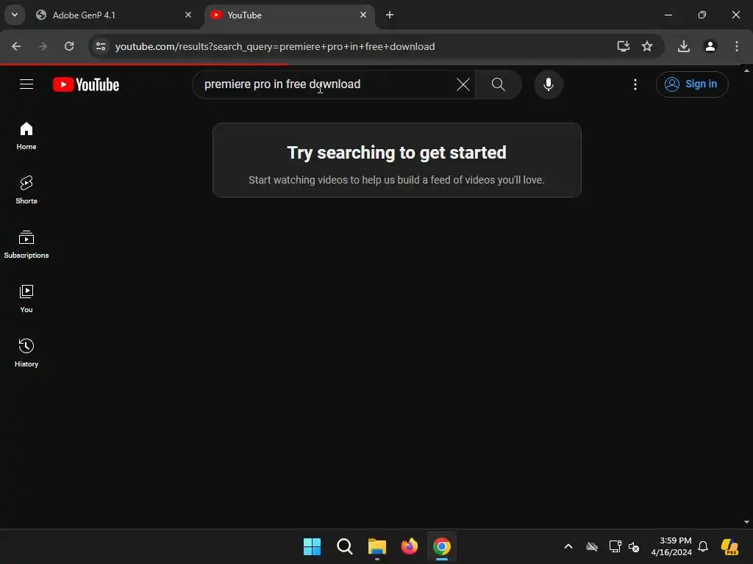The height and width of the screenshot is (564, 753).
Task: Click the muted volume tray icon
Action: [x=634, y=546]
